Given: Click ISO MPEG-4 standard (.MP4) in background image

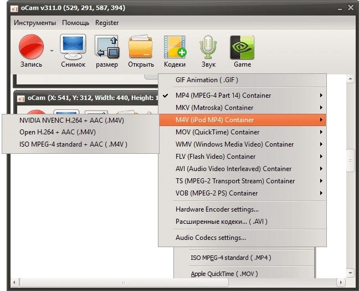Looking at the screenshot, I should [231, 258].
